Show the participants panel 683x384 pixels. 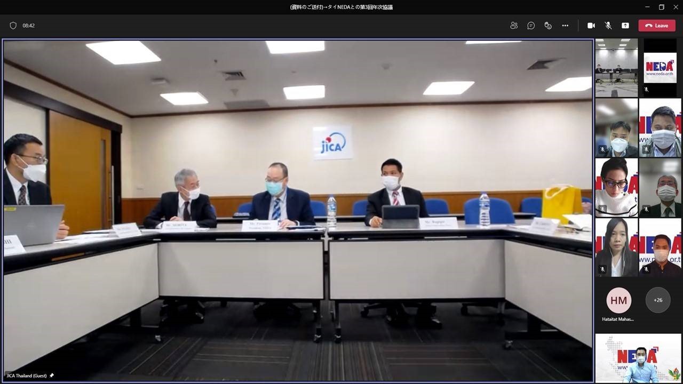[x=514, y=26]
